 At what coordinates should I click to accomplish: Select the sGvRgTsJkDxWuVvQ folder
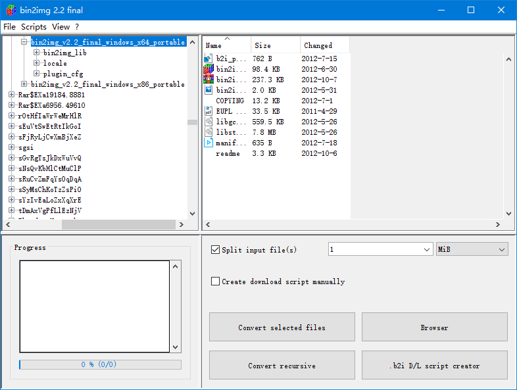[50, 158]
